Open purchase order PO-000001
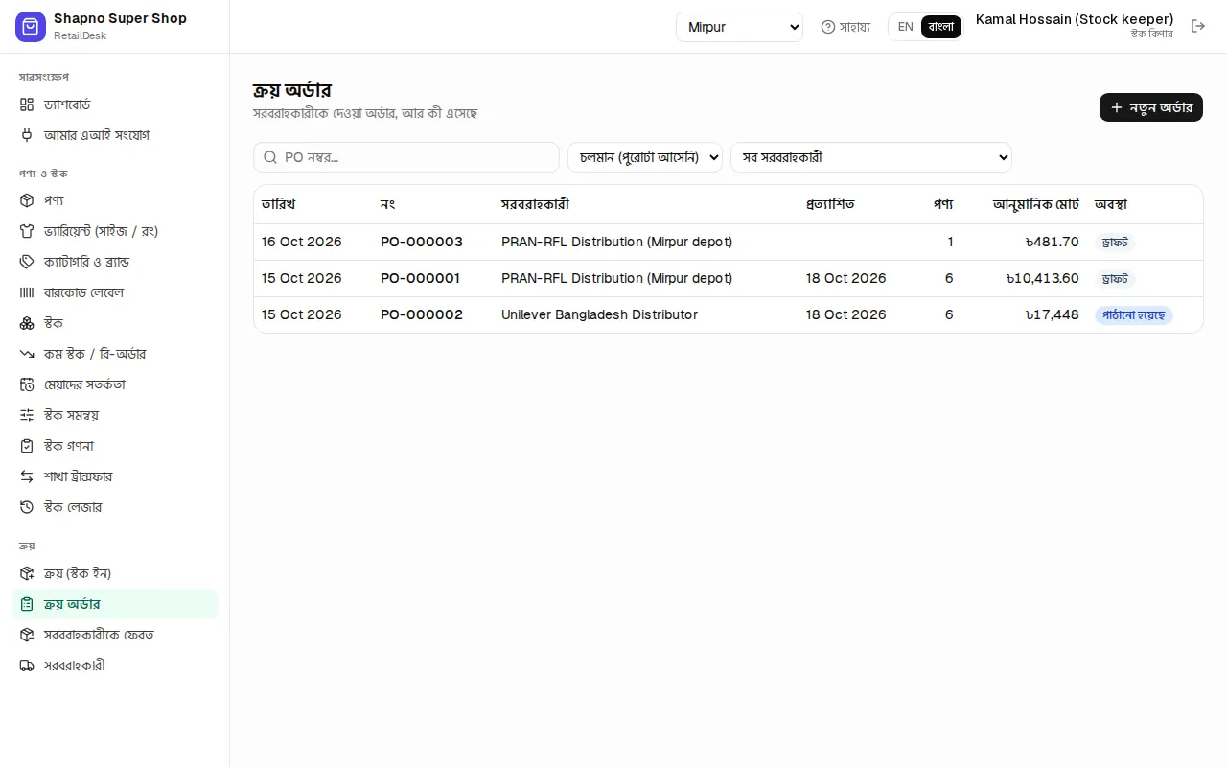This screenshot has height=767, width=1227. (x=420, y=278)
